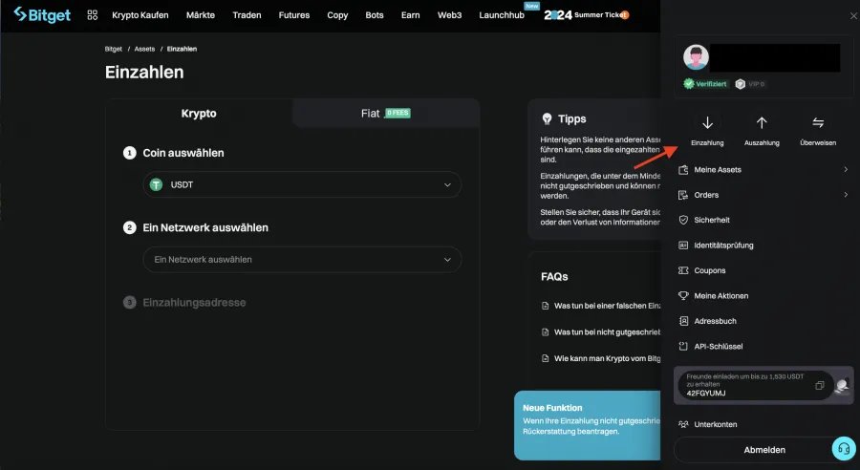Image resolution: width=860 pixels, height=470 pixels.
Task: Open FAQ Wie kann man Krypto
Action: [601, 358]
